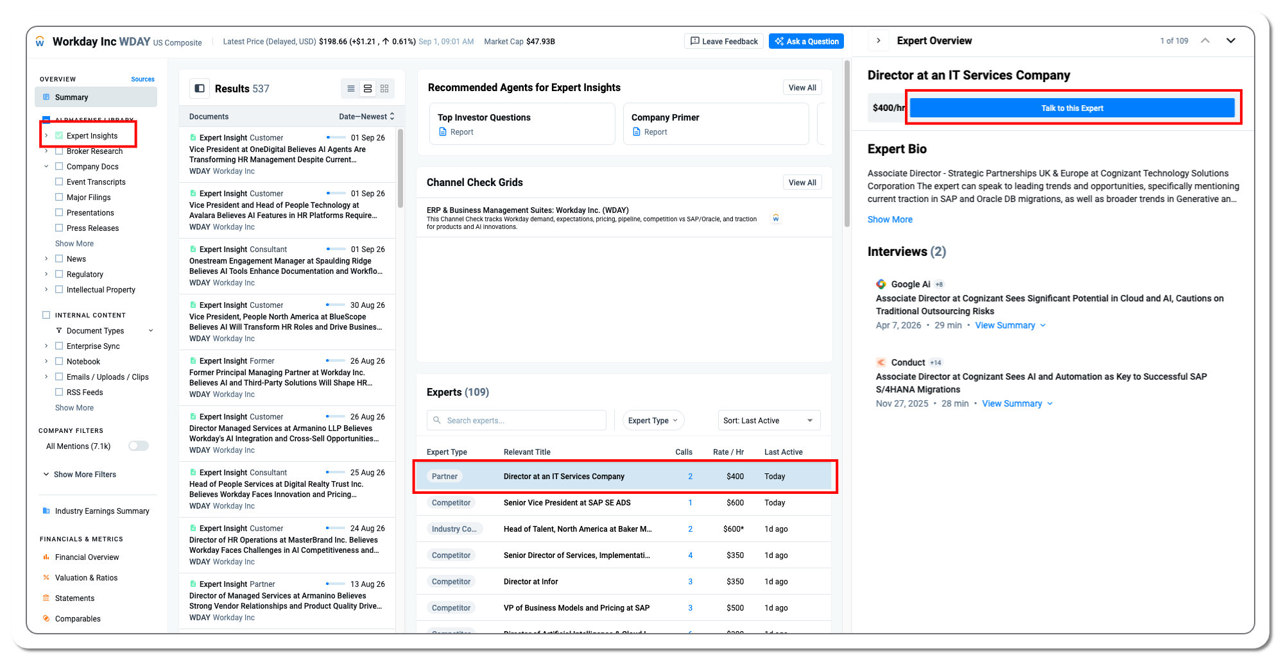Screen dimensions: 1281x660
Task: Check the Major Filings checkbox
Action: (59, 198)
